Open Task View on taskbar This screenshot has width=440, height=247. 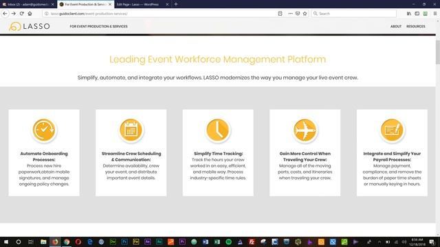pyautogui.click(x=30, y=242)
